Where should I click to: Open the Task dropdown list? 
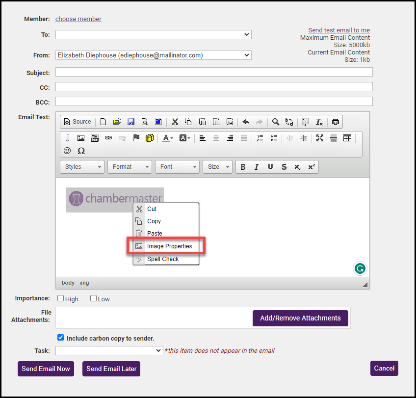click(x=109, y=350)
